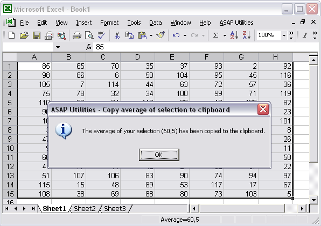Screen dimensions: 321x226
Task: Open the Research/search toolbar icon
Action: tap(61, 35)
